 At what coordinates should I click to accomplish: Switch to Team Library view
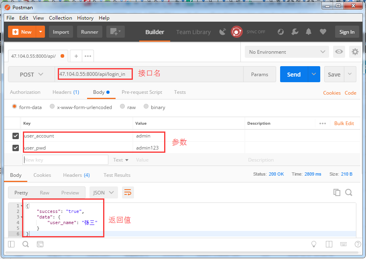[193, 32]
